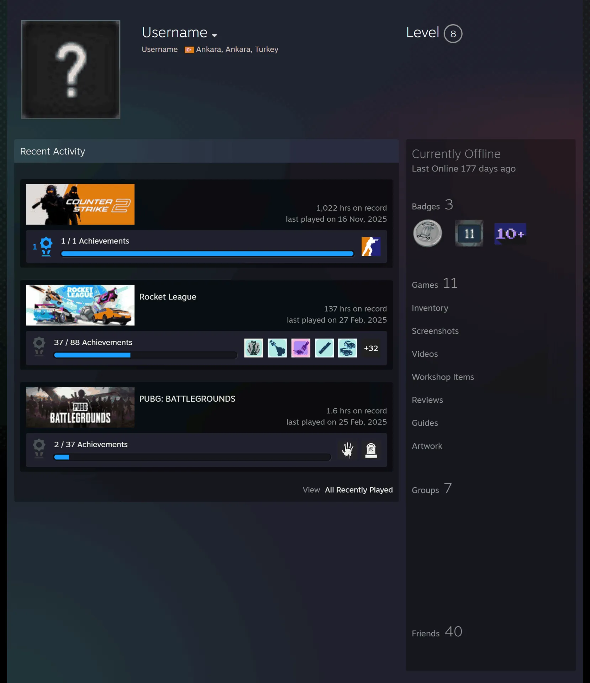This screenshot has height=683, width=590.
Task: Click the Level 8 badge circle
Action: tap(453, 34)
